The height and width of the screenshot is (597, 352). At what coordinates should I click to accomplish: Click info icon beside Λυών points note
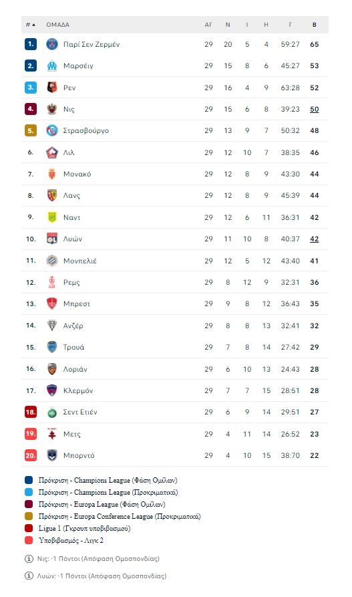29,576
